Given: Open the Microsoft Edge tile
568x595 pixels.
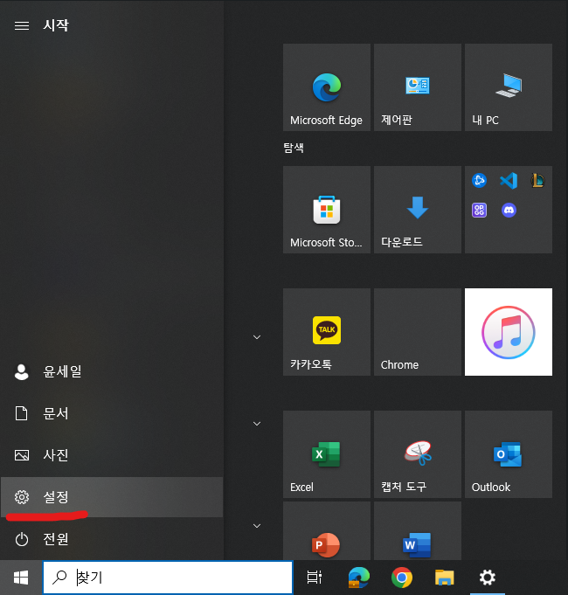Looking at the screenshot, I should point(327,87).
